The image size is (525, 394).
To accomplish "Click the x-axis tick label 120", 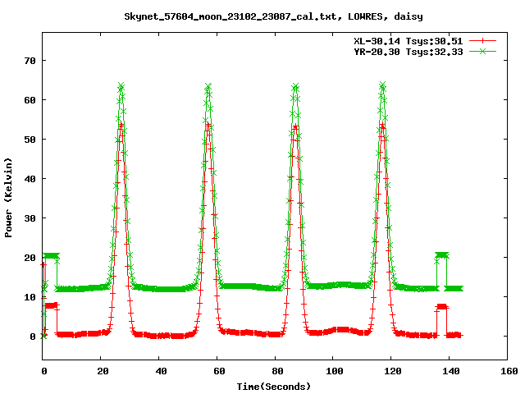I will coord(392,371).
